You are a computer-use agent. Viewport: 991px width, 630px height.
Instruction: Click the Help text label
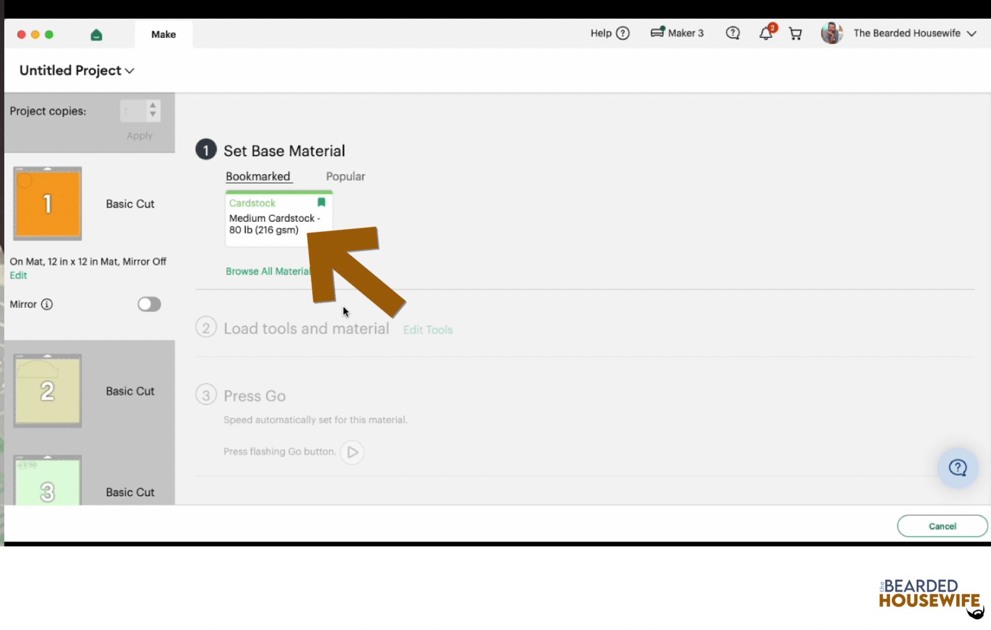(601, 33)
